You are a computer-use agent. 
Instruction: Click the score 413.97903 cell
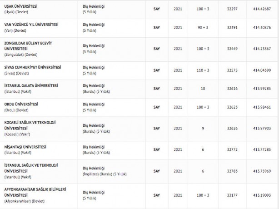tap(261, 129)
